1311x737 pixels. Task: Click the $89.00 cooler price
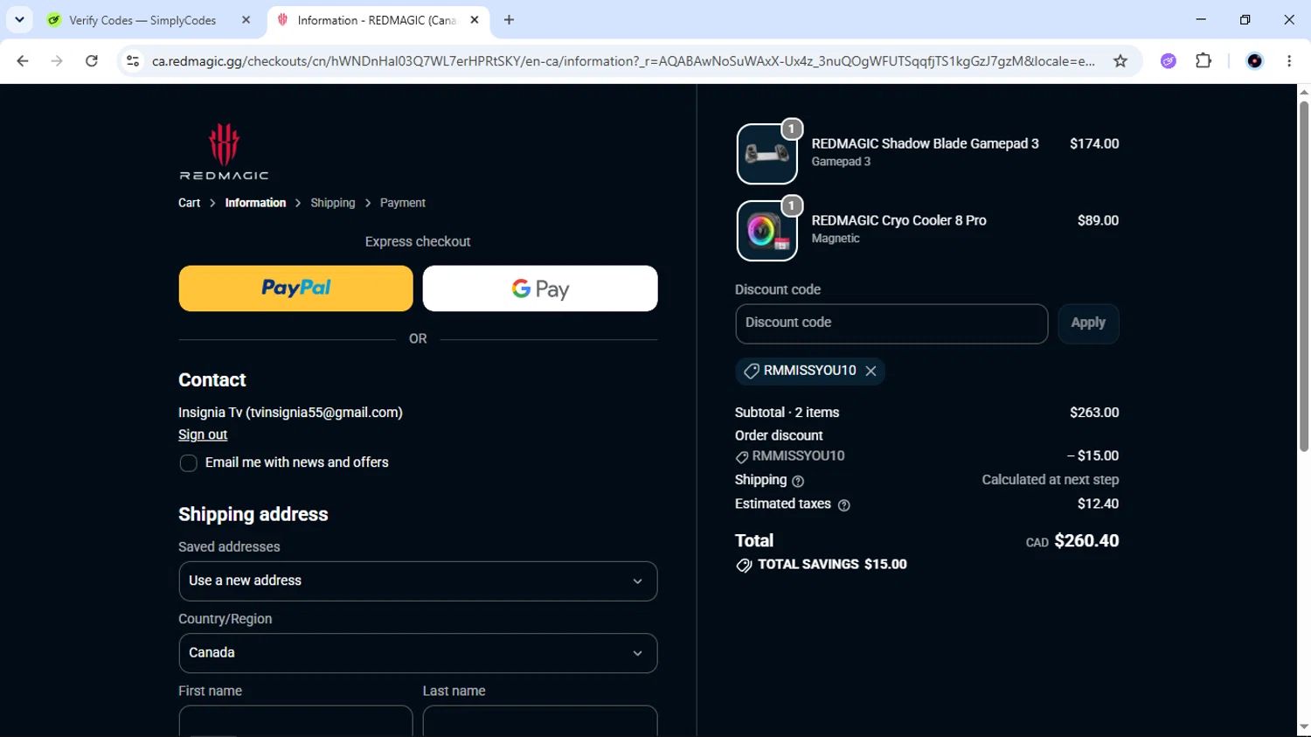tap(1098, 220)
